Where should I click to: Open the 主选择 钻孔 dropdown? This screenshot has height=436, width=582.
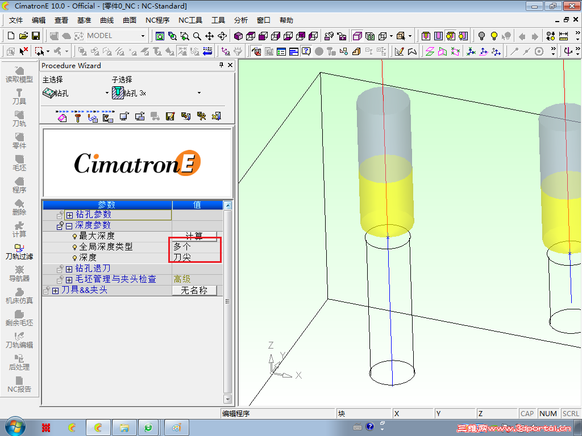click(107, 93)
